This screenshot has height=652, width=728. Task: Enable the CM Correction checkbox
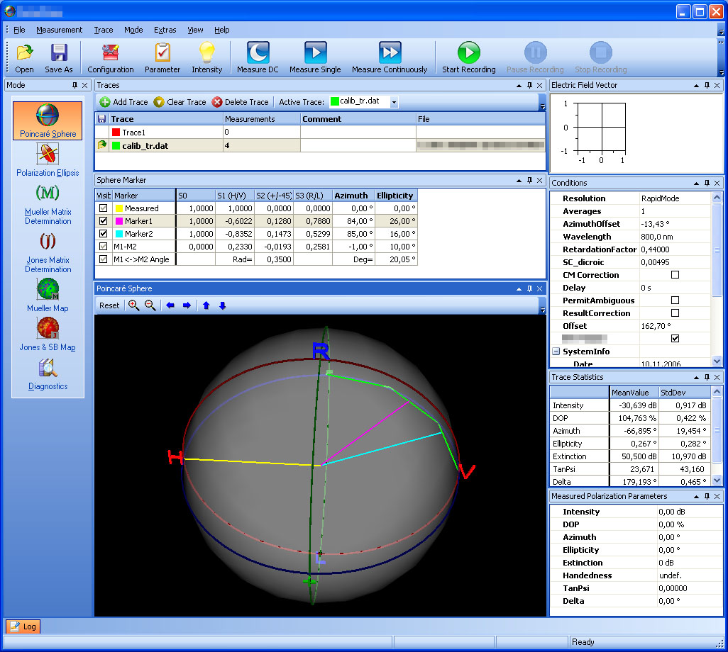click(675, 274)
